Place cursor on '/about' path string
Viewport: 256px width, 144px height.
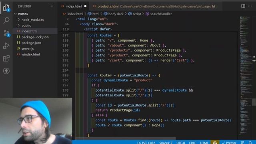pos(116,45)
